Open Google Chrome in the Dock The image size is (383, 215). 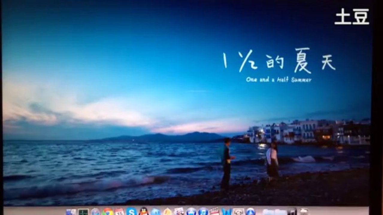107,212
